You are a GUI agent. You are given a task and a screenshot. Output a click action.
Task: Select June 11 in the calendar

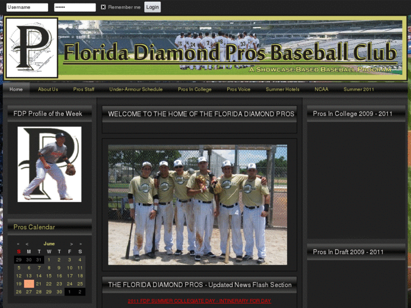[80, 268]
